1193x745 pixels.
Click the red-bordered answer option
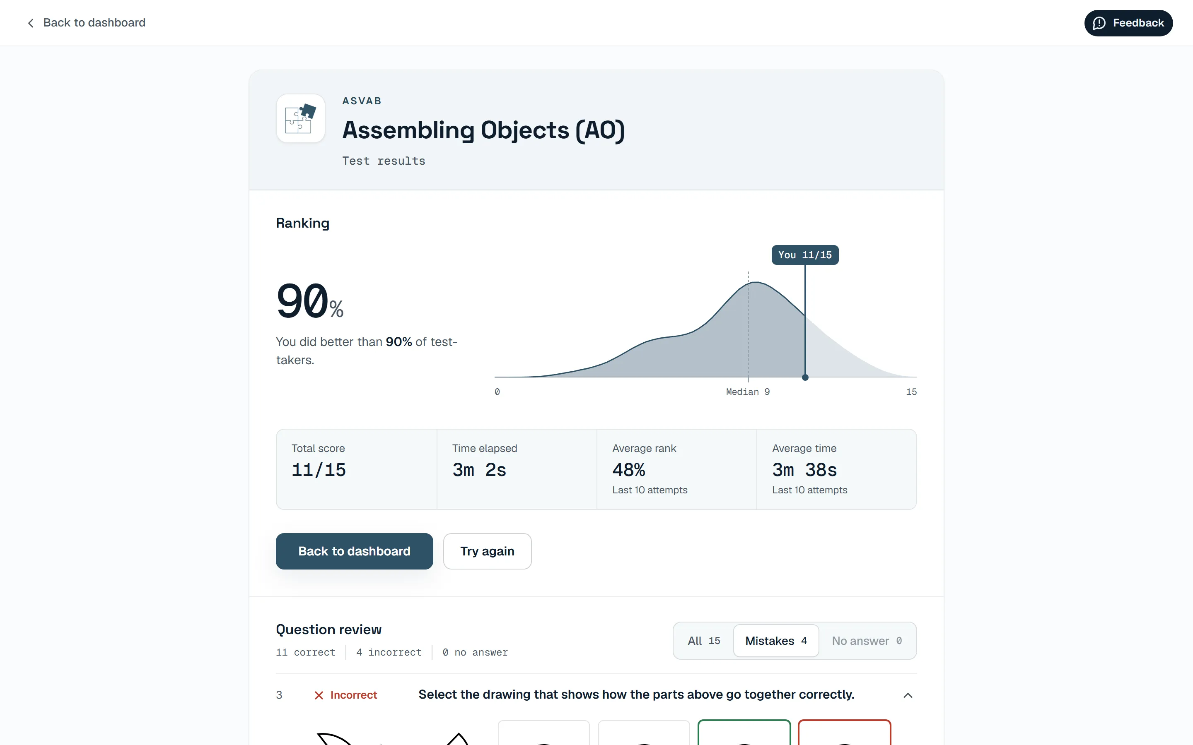844,733
